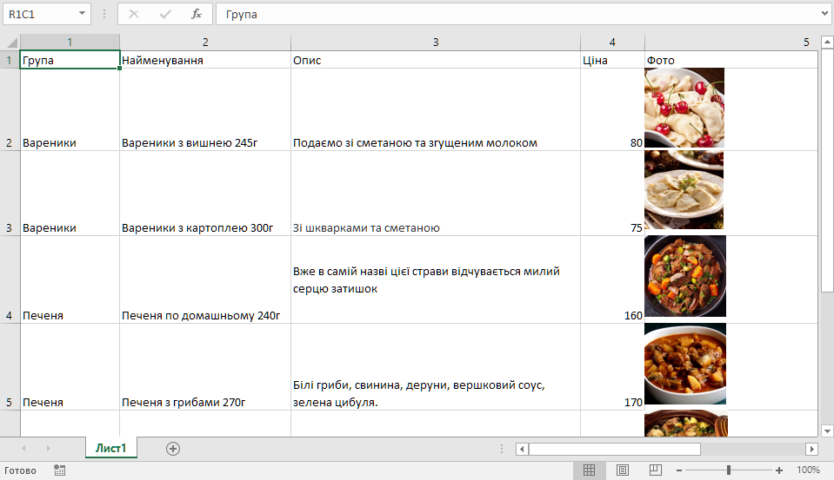The width and height of the screenshot is (834, 480).
Task: Select column 3 header
Action: point(435,42)
